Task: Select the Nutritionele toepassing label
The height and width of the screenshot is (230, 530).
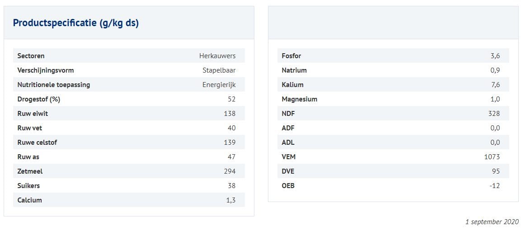Action: click(x=53, y=85)
